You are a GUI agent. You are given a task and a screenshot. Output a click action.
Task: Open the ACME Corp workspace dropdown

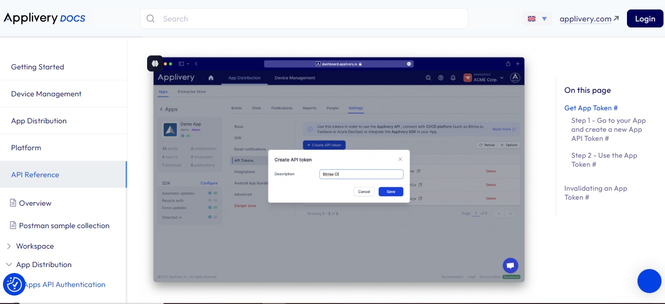tap(484, 78)
